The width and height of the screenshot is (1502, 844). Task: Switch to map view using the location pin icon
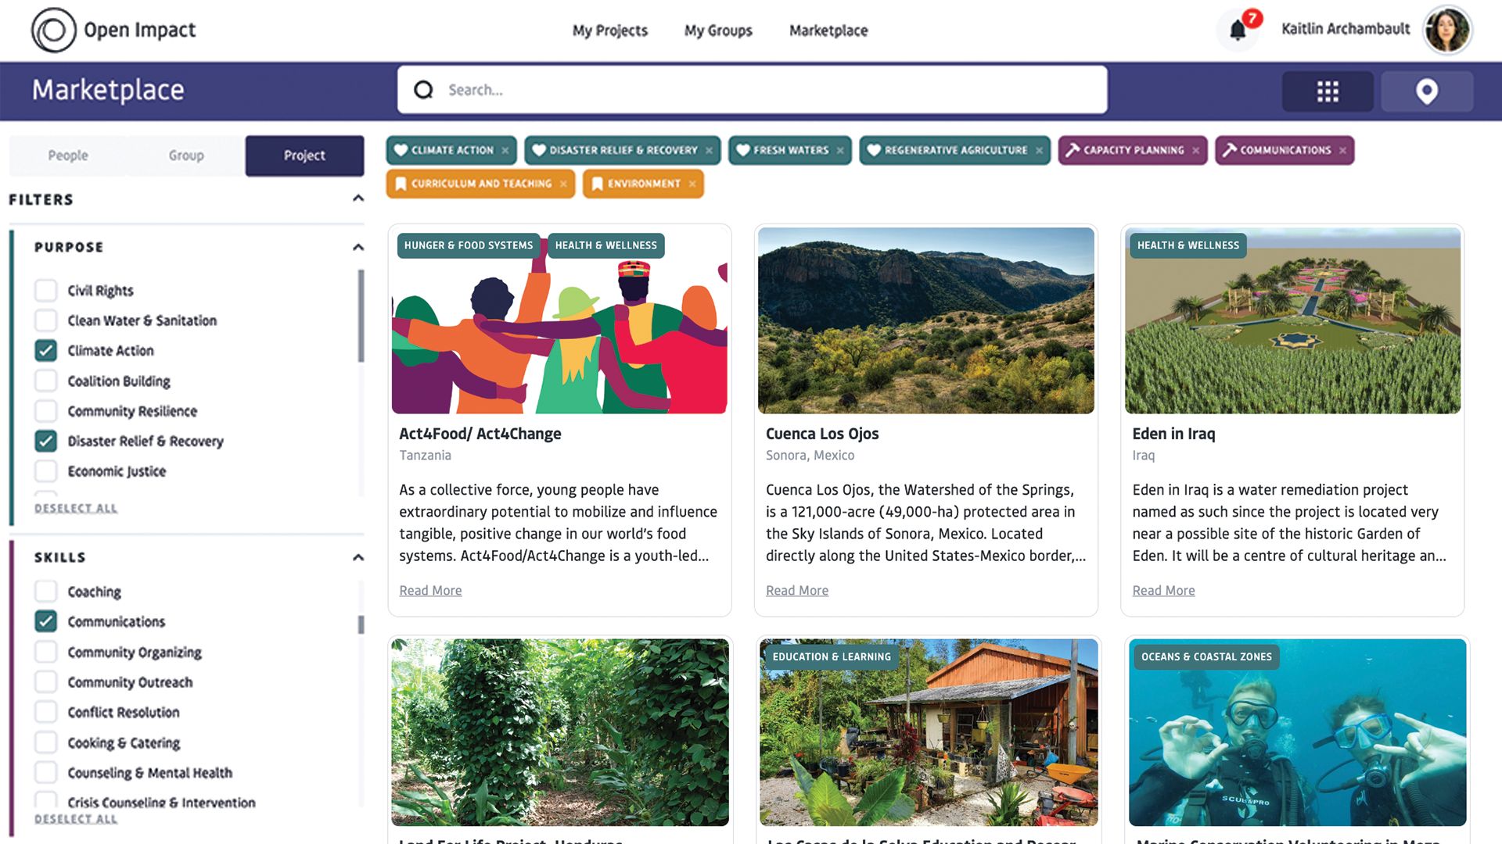point(1427,91)
